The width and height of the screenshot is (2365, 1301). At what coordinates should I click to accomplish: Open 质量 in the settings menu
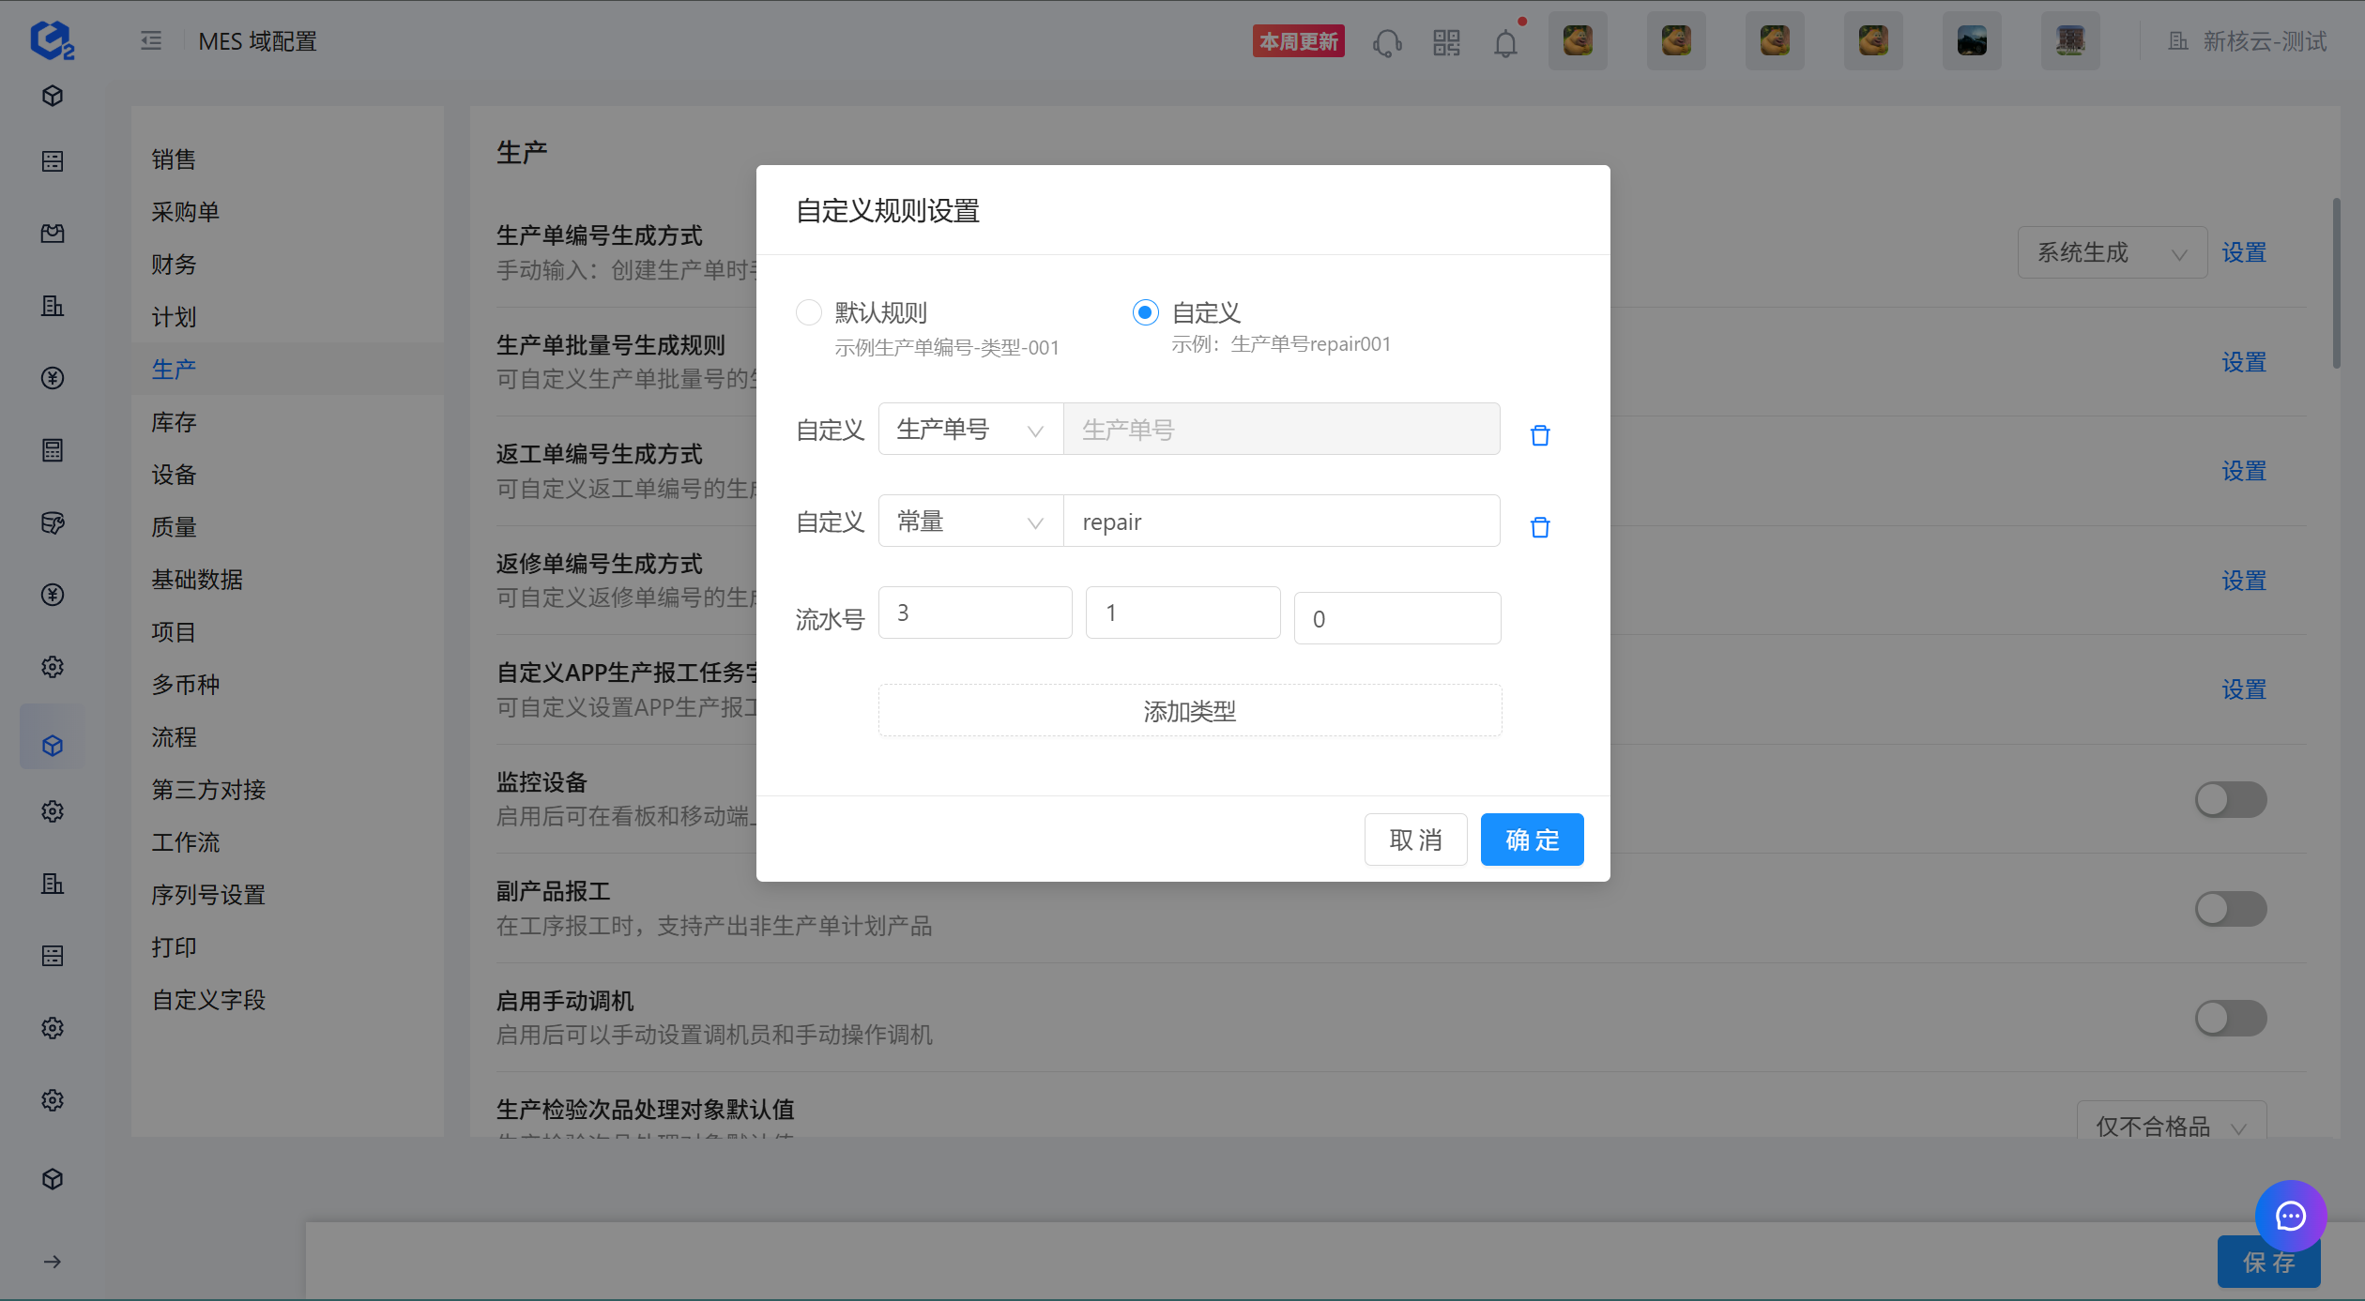pyautogui.click(x=175, y=527)
